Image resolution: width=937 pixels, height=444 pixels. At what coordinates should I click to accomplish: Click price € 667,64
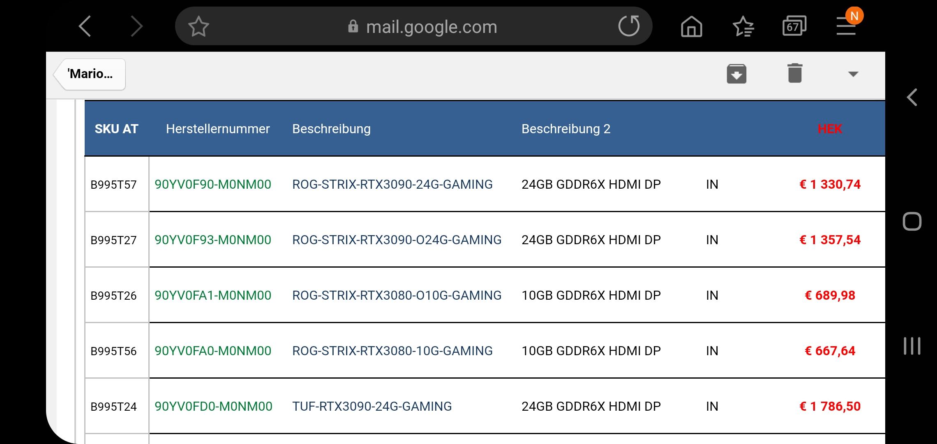830,351
